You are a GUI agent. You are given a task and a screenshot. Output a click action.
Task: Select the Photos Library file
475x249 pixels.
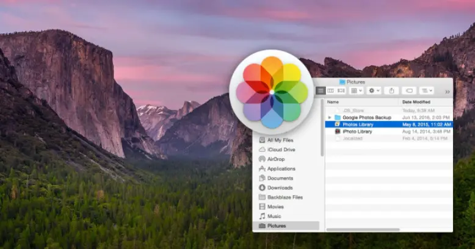[389, 125]
